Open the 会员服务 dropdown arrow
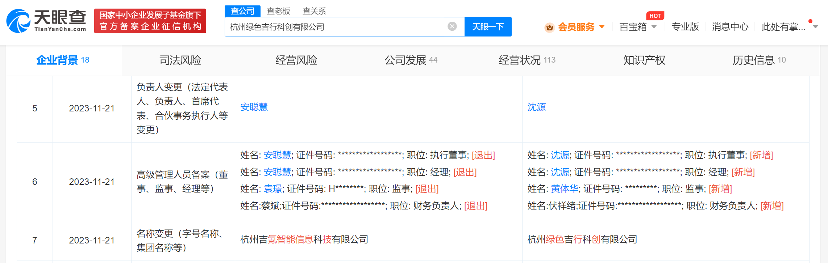Viewport: 828px width, 263px height. tap(602, 27)
